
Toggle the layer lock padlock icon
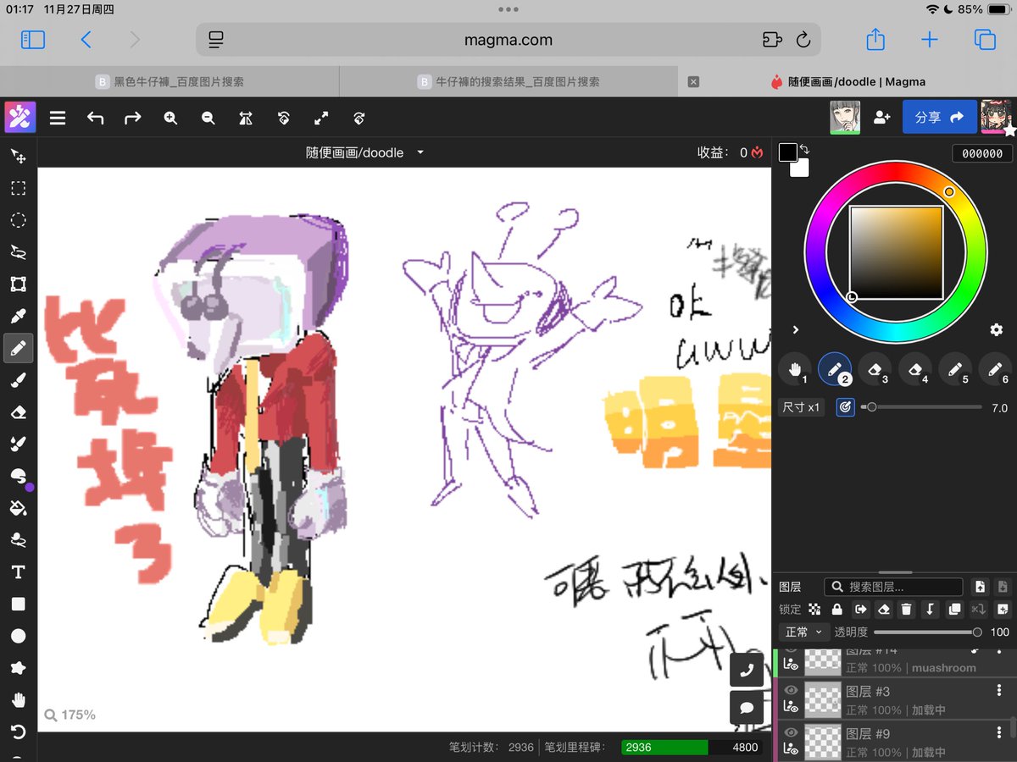coord(837,609)
